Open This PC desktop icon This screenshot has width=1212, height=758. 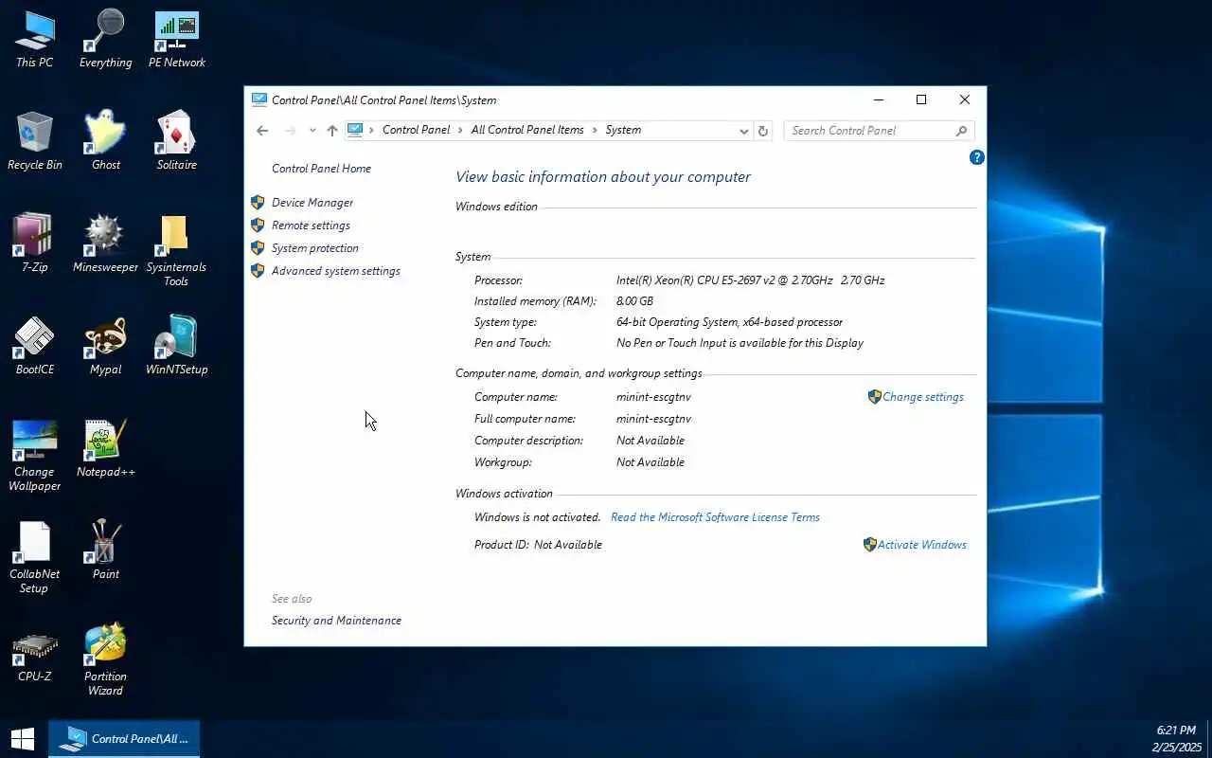[35, 40]
